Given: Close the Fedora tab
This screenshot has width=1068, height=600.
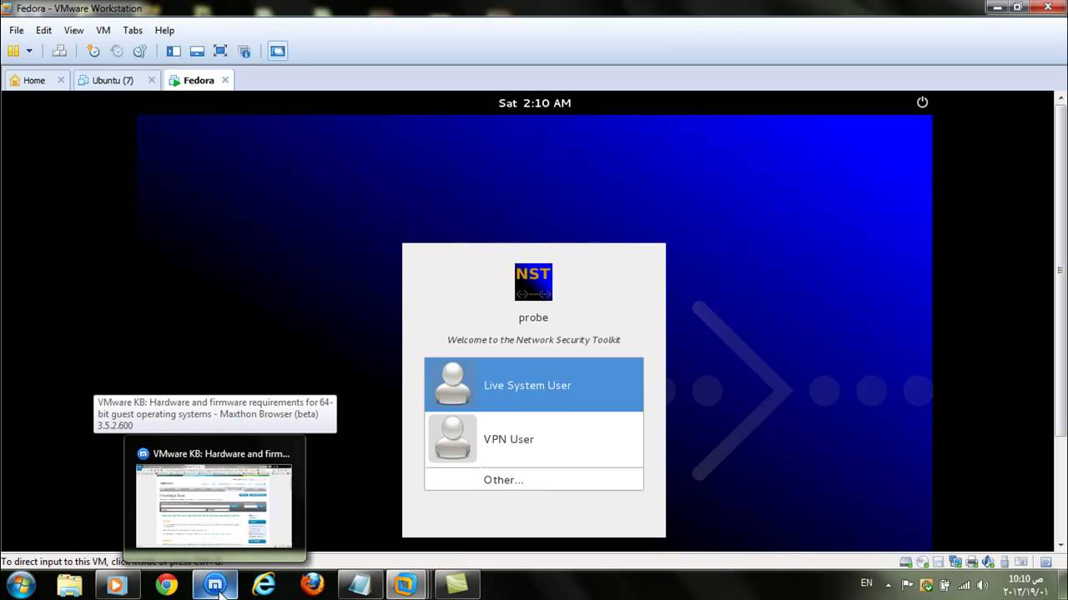Looking at the screenshot, I should tap(224, 80).
